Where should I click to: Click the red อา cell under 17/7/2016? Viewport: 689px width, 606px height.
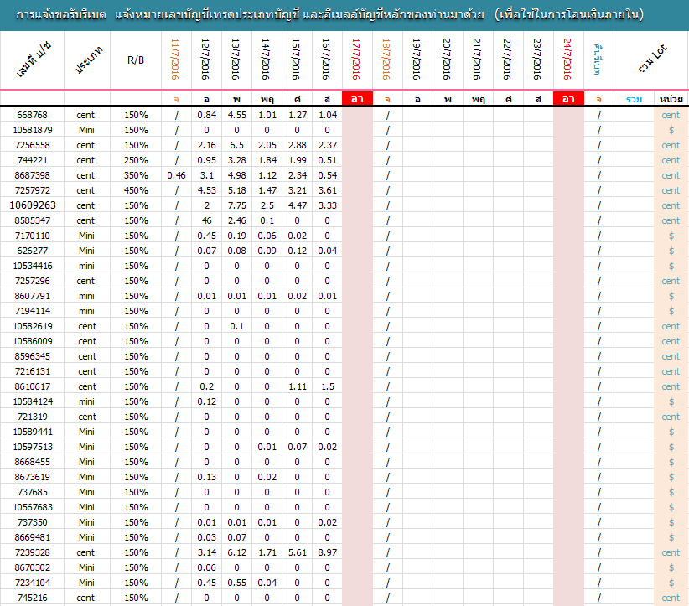(x=357, y=99)
